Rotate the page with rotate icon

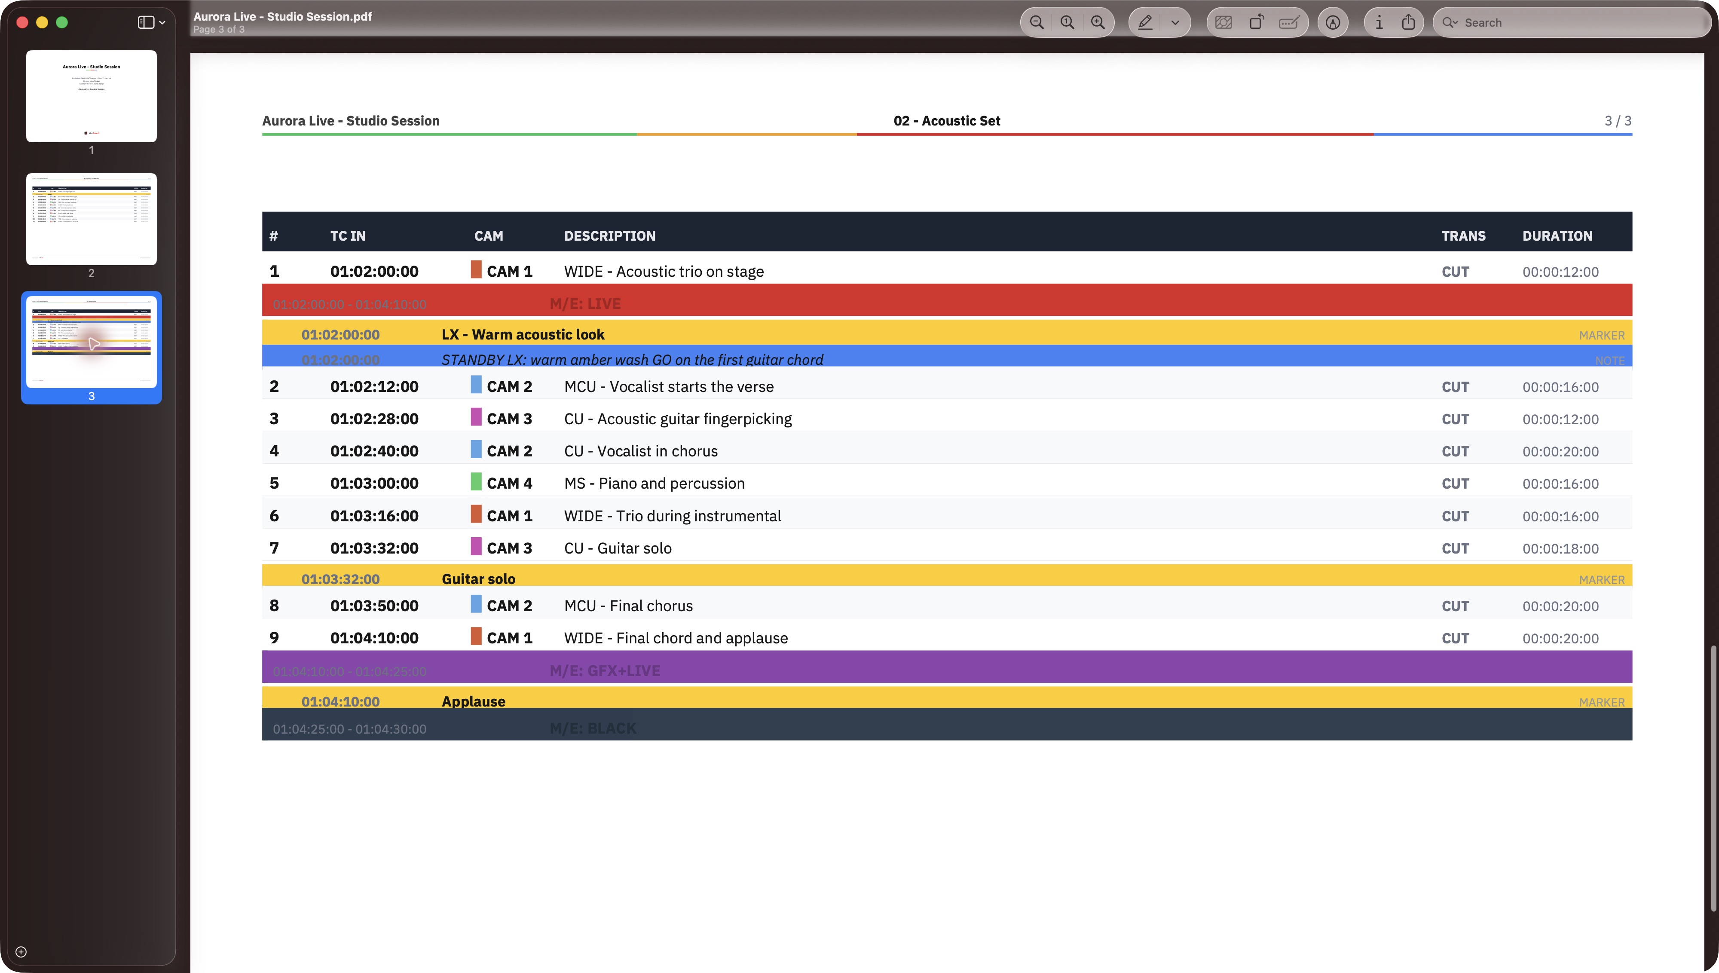[1256, 22]
